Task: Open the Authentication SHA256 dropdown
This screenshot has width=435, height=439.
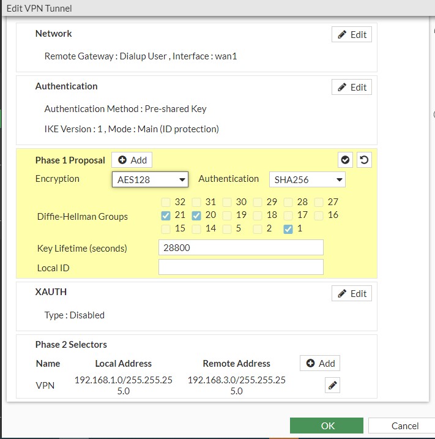Action: point(307,179)
